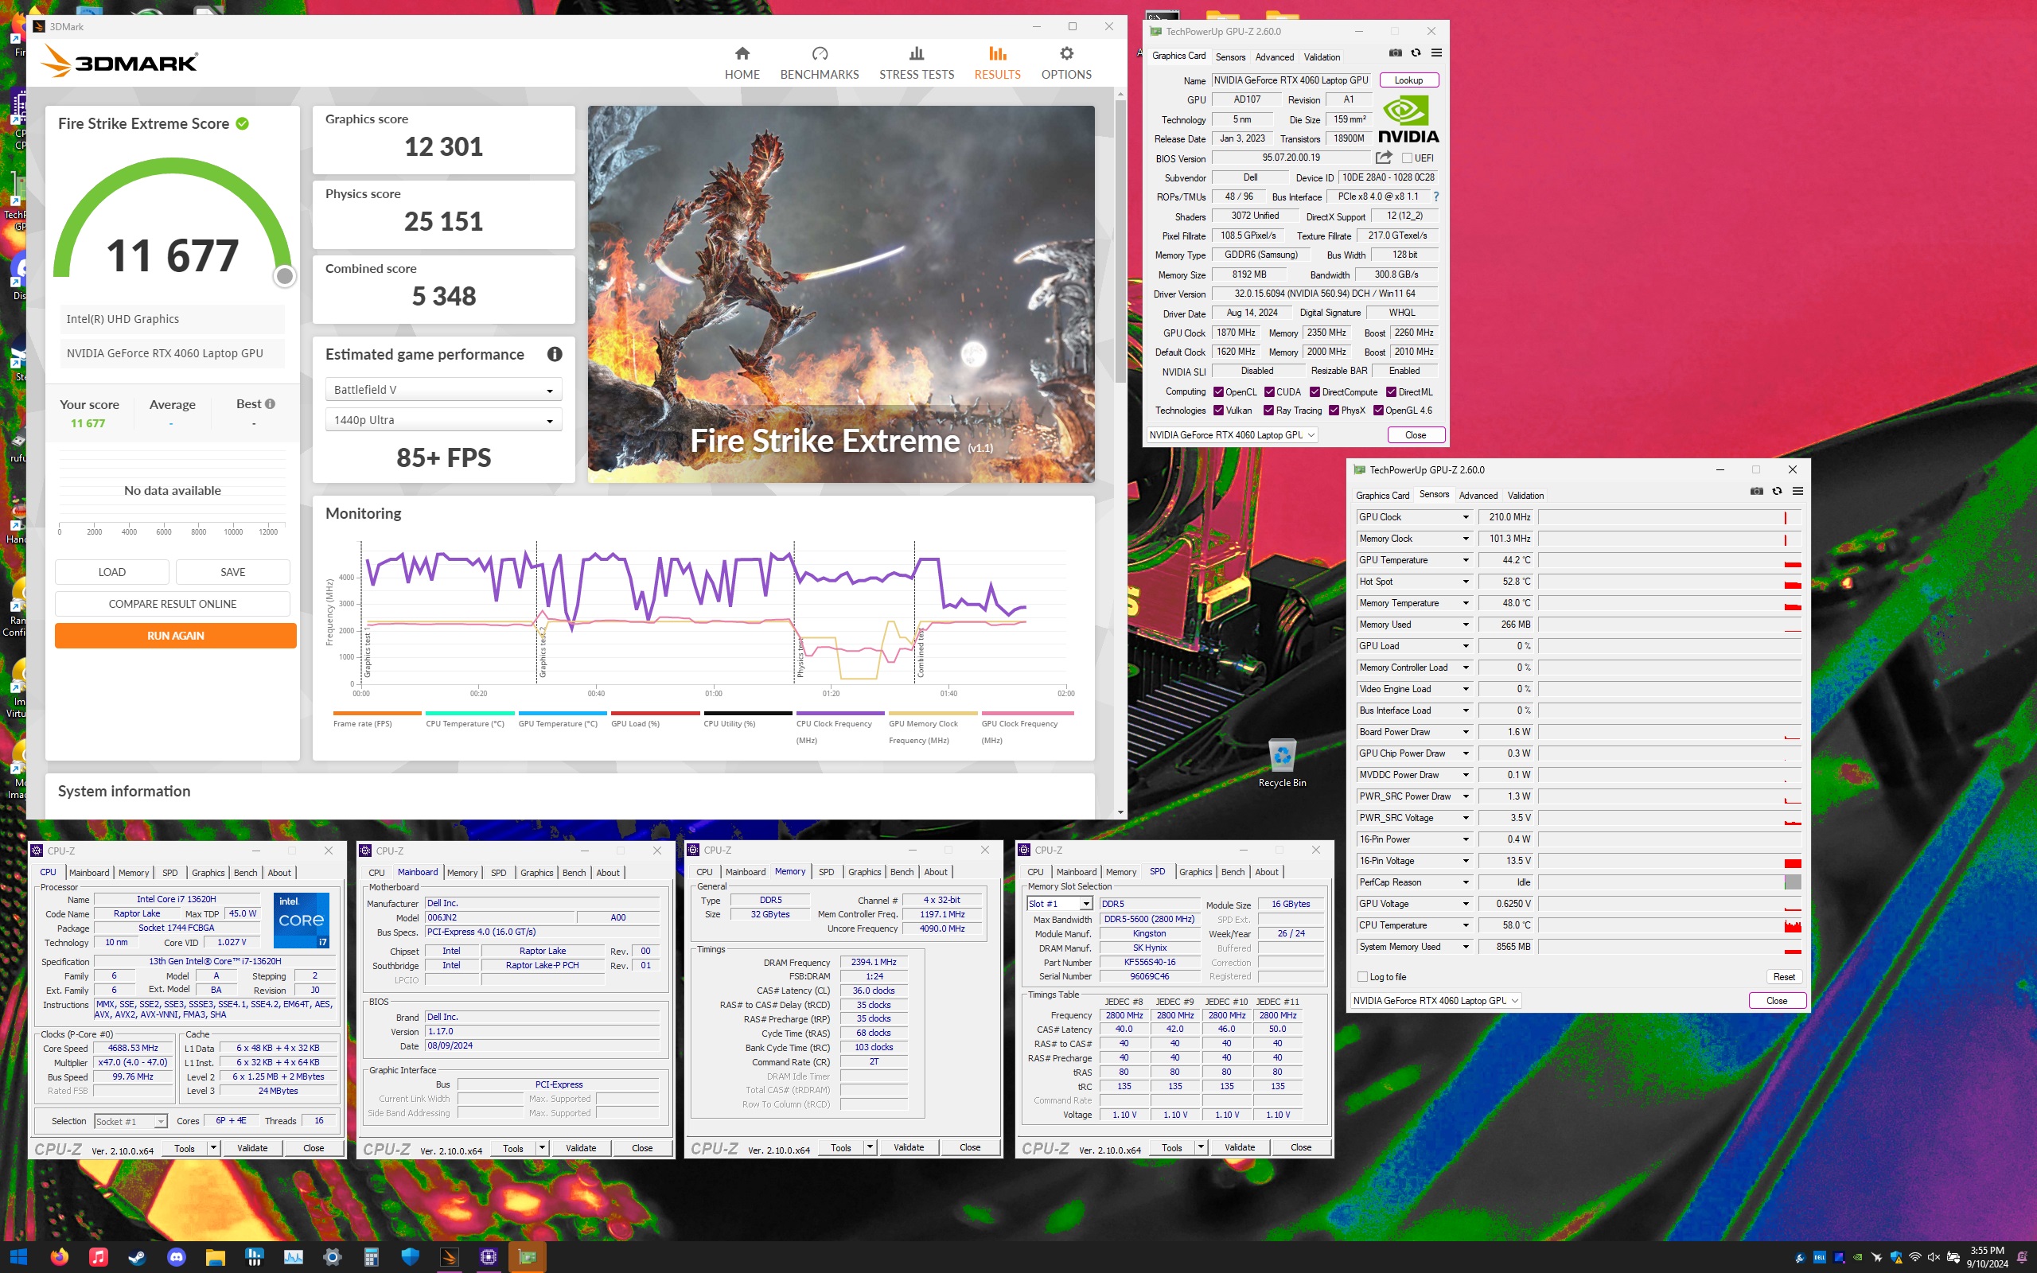This screenshot has width=2037, height=1273.
Task: Click Bus Interface question mark in GPU-Z
Action: point(1436,197)
